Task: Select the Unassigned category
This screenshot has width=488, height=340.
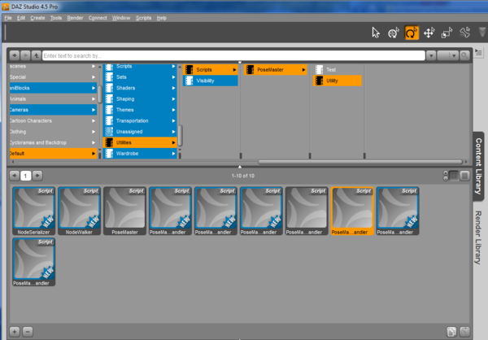Action: 140,132
